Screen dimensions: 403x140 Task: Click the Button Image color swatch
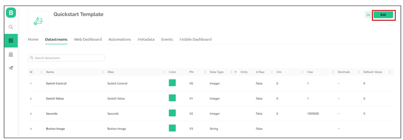(172, 128)
